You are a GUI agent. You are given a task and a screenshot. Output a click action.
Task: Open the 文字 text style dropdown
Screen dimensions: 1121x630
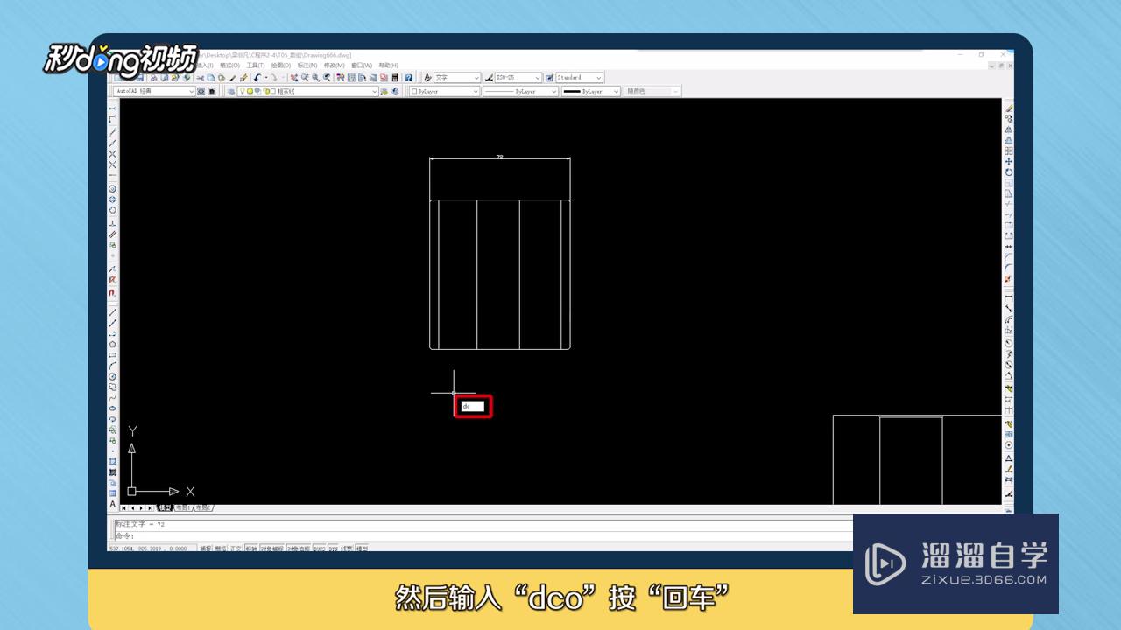pyautogui.click(x=458, y=78)
